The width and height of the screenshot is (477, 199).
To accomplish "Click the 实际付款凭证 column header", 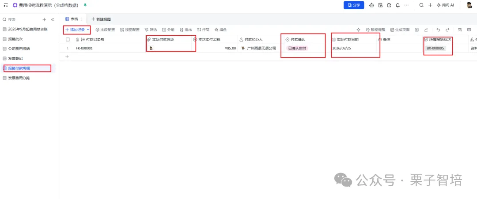I will [169, 40].
